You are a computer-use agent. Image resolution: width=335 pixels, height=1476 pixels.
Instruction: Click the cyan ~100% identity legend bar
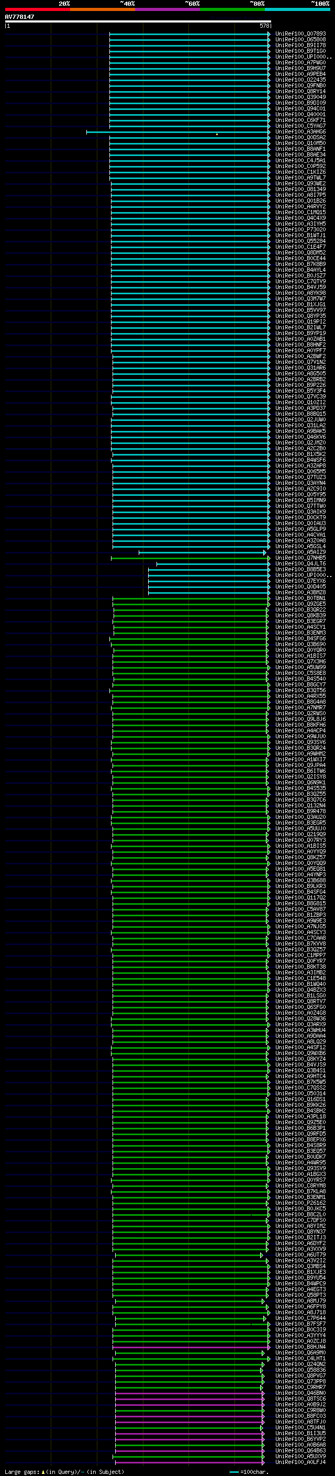(298, 9)
